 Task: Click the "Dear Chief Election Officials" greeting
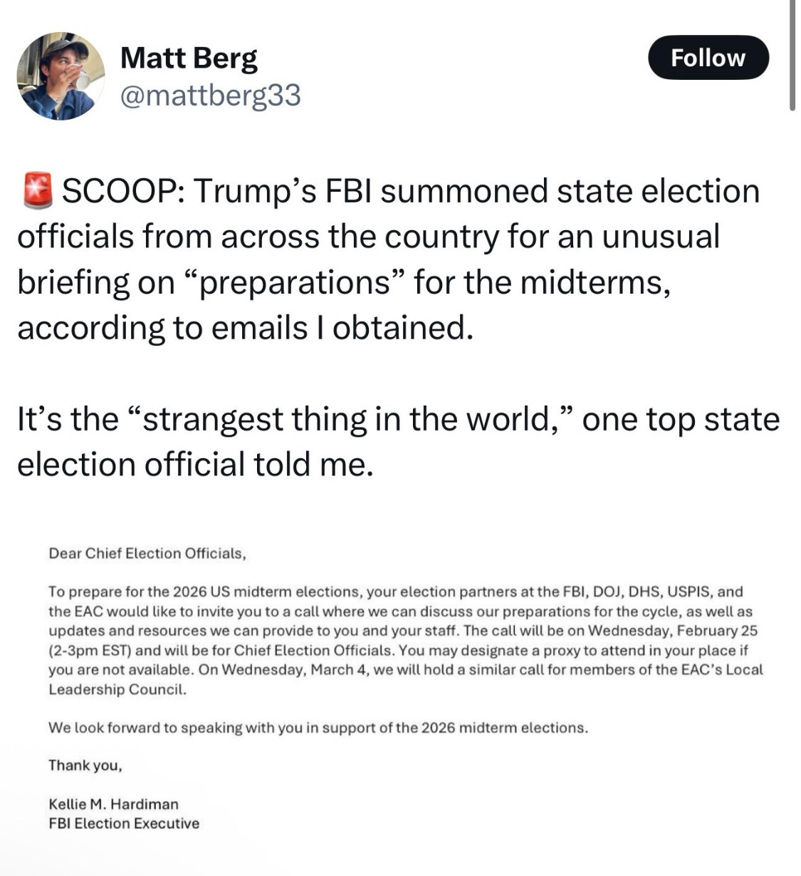[147, 554]
